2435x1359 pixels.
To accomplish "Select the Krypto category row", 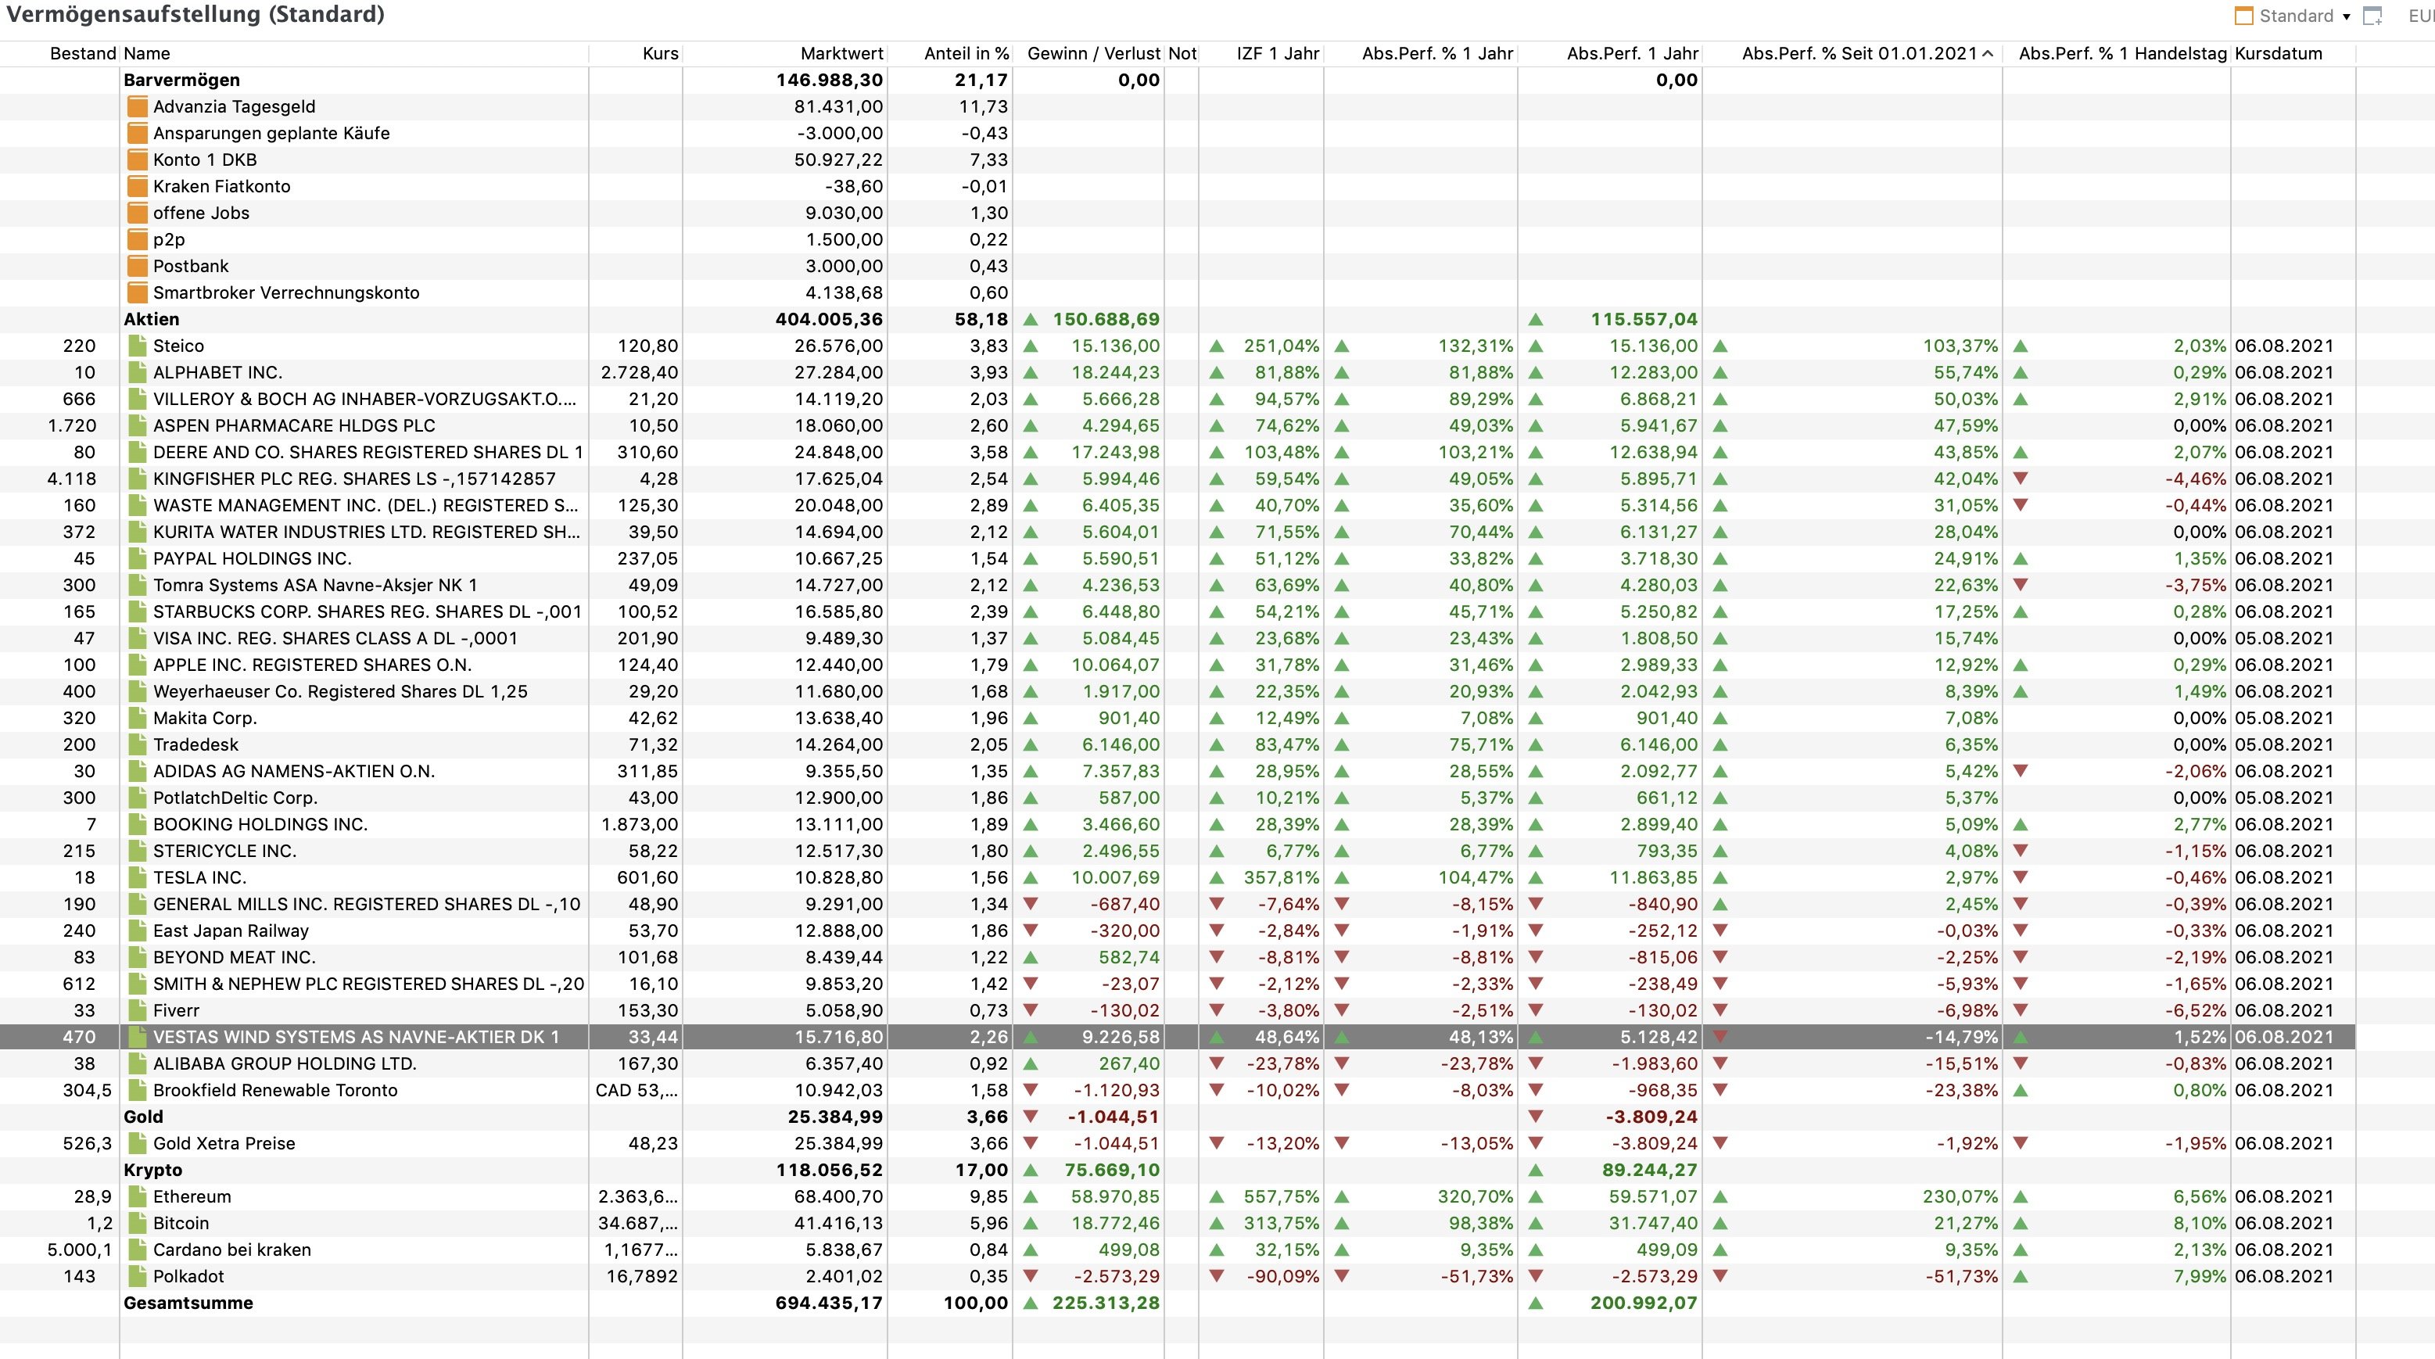I will coord(153,1170).
